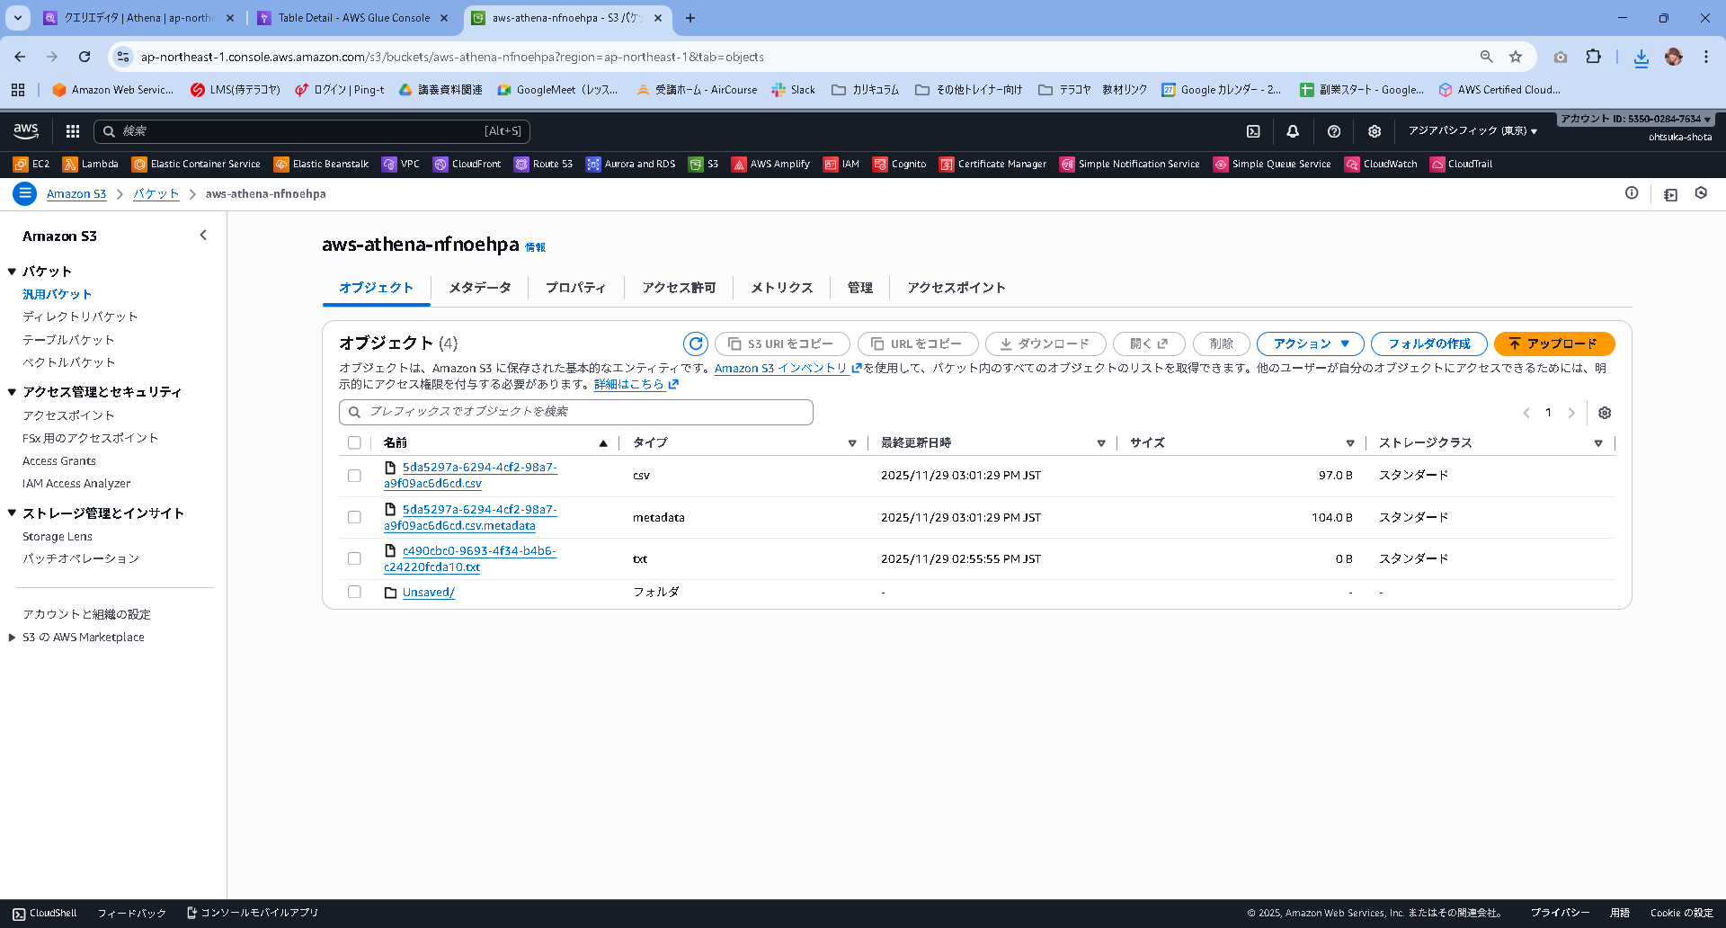Open the Elastic Container Service shortcut
Viewport: 1726px width, 928px height.
tap(196, 164)
